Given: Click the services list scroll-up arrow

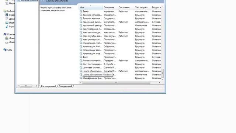Looking at the screenshot, I should 163,7.
